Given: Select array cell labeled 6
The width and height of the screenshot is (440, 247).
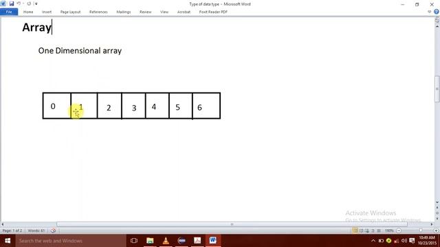Looking at the screenshot, I should coord(206,106).
